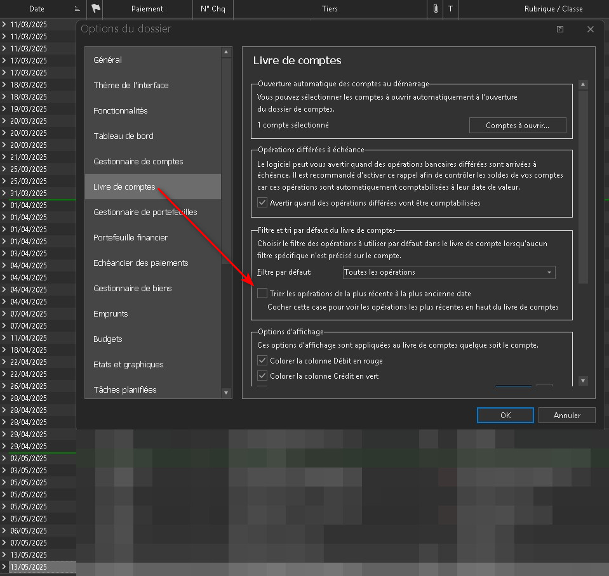Image resolution: width=609 pixels, height=576 pixels.
Task: Click the 18/04/2025 date cell
Action: click(29, 350)
